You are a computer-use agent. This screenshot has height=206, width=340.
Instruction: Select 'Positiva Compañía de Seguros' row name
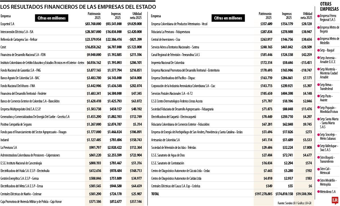(16, 124)
